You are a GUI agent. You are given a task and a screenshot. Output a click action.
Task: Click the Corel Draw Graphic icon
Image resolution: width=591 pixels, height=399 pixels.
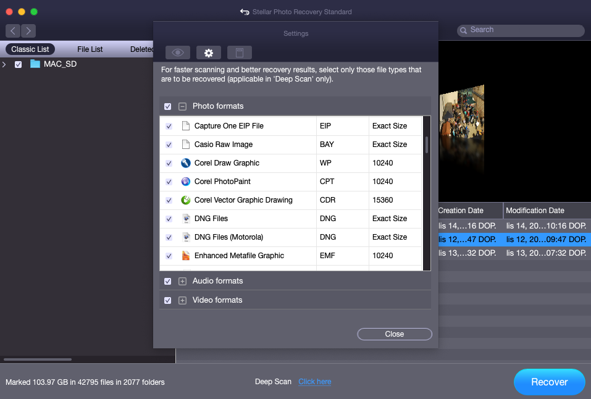[x=185, y=163]
